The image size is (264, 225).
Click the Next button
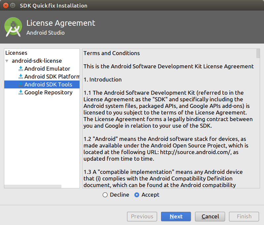tap(176, 216)
